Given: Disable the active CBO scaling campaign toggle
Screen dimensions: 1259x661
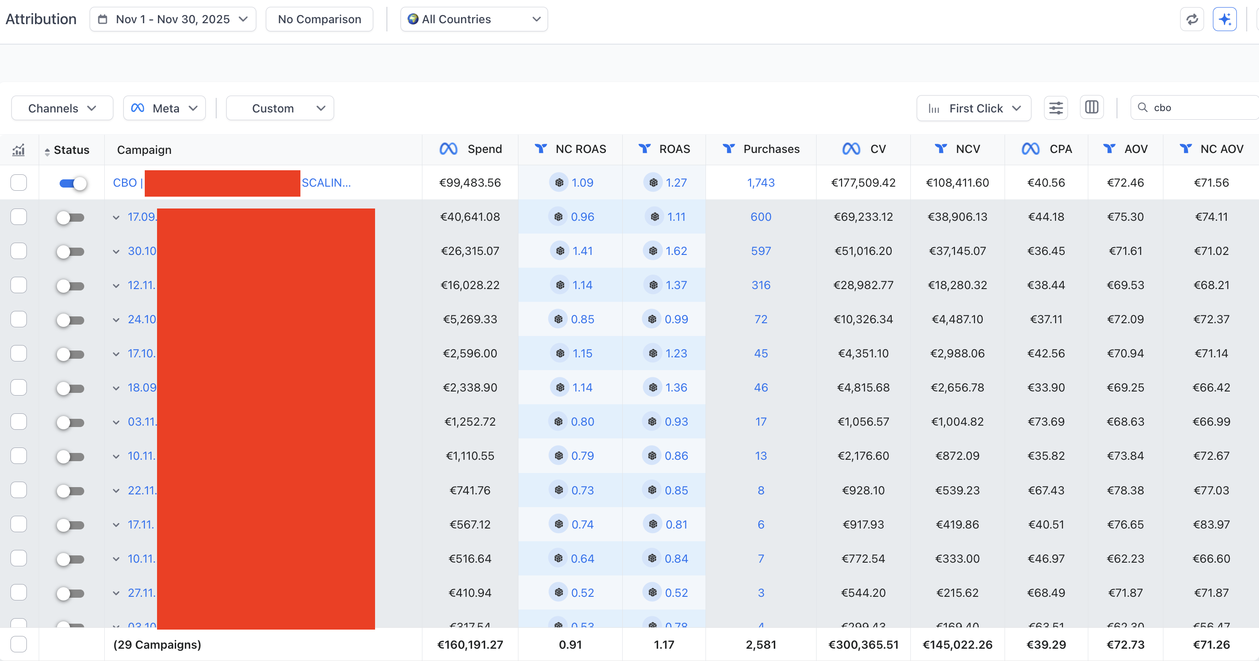Looking at the screenshot, I should [73, 183].
